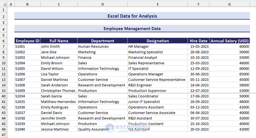Screen dimensions: 256x138
Task: Click the 'Employee Management Data' subtitle cell
Action: [x=132, y=29]
